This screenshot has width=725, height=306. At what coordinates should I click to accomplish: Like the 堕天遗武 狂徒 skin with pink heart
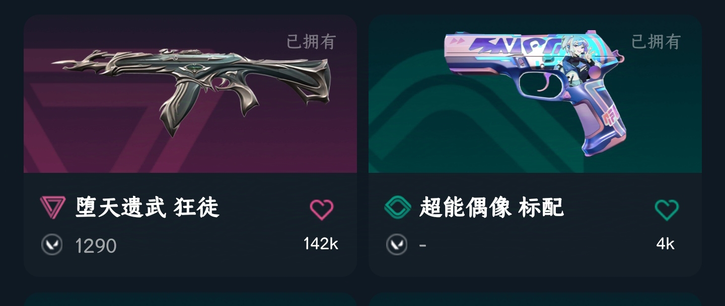[x=322, y=210]
